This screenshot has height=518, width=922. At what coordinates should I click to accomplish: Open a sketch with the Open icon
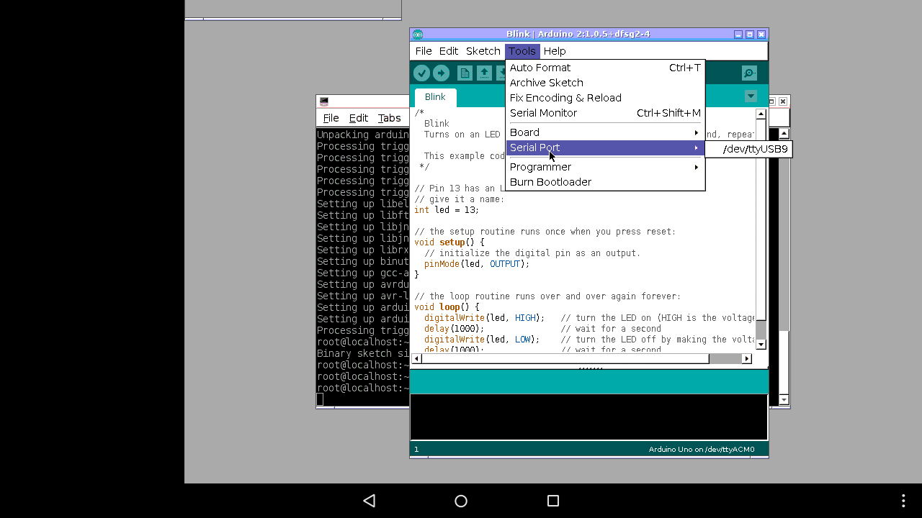(484, 73)
